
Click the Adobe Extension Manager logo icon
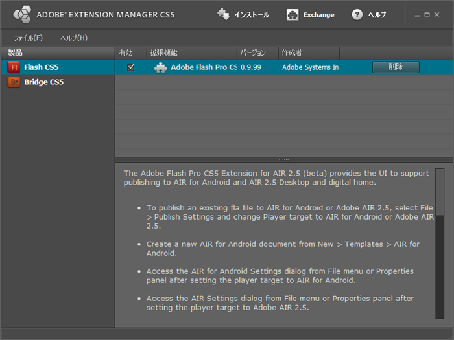22,14
